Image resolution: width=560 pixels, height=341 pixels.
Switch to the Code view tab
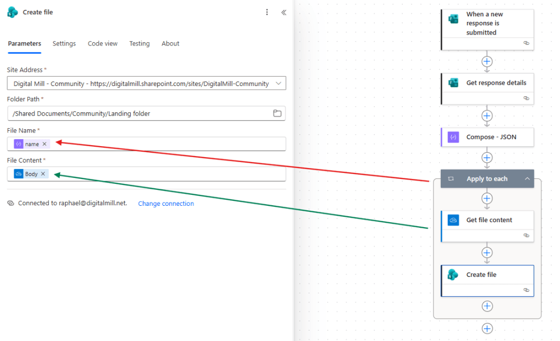(x=102, y=43)
